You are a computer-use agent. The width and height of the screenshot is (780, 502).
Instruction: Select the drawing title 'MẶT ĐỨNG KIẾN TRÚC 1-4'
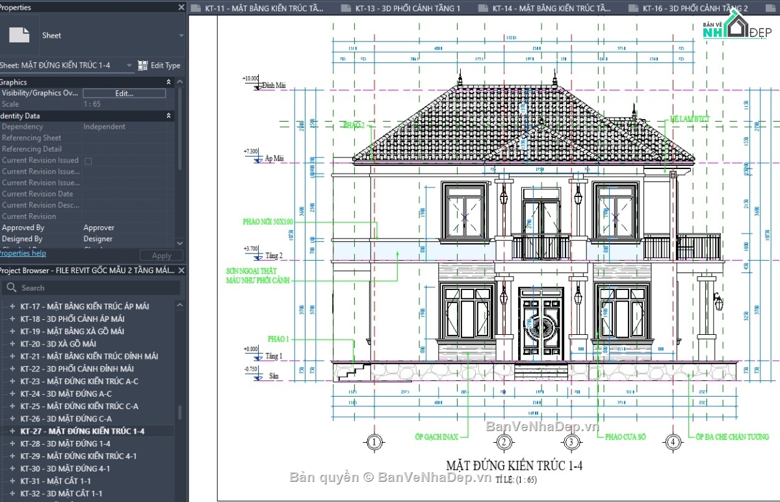click(x=514, y=466)
